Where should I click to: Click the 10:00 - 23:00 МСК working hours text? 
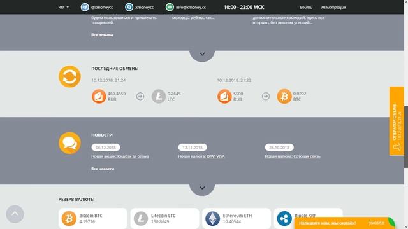(244, 7)
